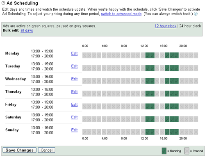
Task: Toggle Tuesday's 12:00 gray square
Action: tap(143, 68)
